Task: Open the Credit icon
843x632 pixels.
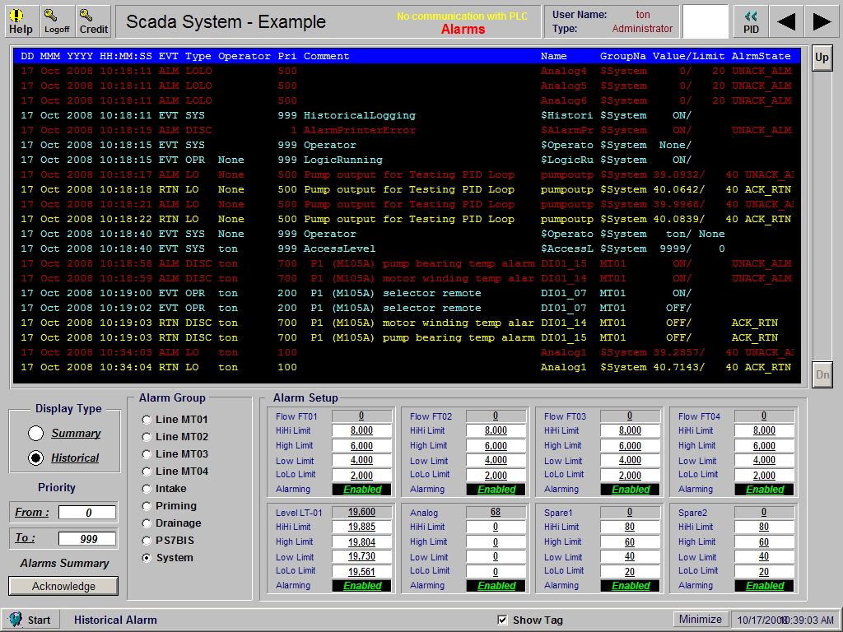Action: pos(92,20)
